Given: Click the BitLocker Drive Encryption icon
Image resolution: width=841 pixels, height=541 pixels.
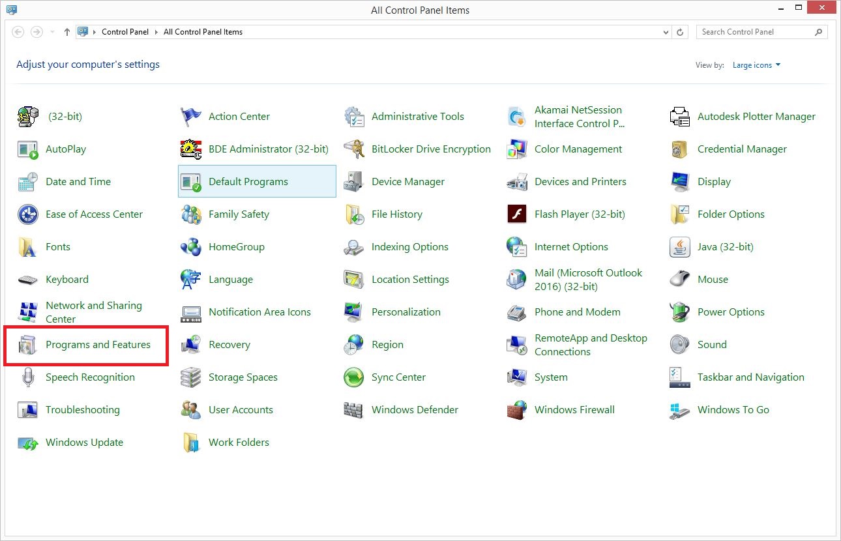Looking at the screenshot, I should 353,149.
